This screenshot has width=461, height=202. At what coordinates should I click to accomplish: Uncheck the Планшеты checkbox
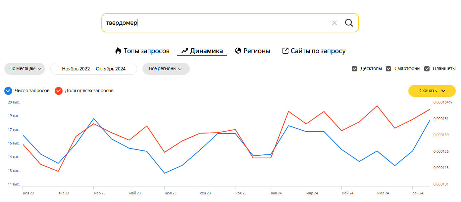(x=427, y=69)
